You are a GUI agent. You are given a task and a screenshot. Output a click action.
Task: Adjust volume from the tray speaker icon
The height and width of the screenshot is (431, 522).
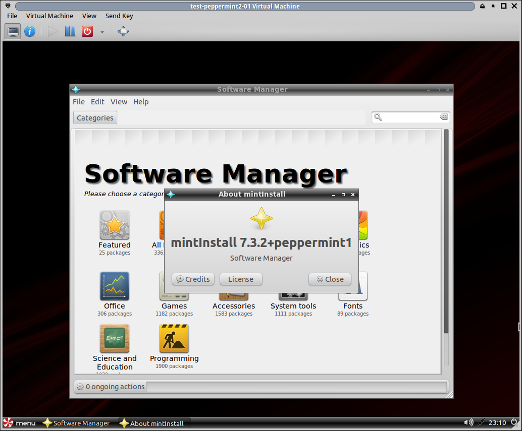pos(468,422)
